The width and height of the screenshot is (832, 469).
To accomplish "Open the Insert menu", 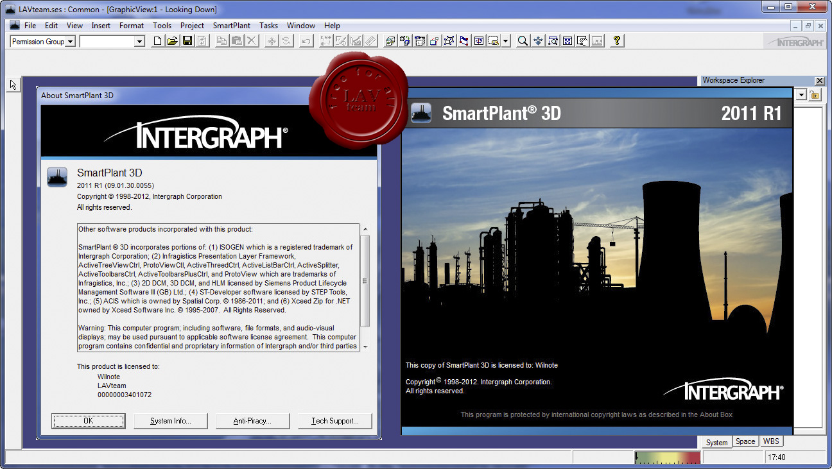I will tap(101, 26).
